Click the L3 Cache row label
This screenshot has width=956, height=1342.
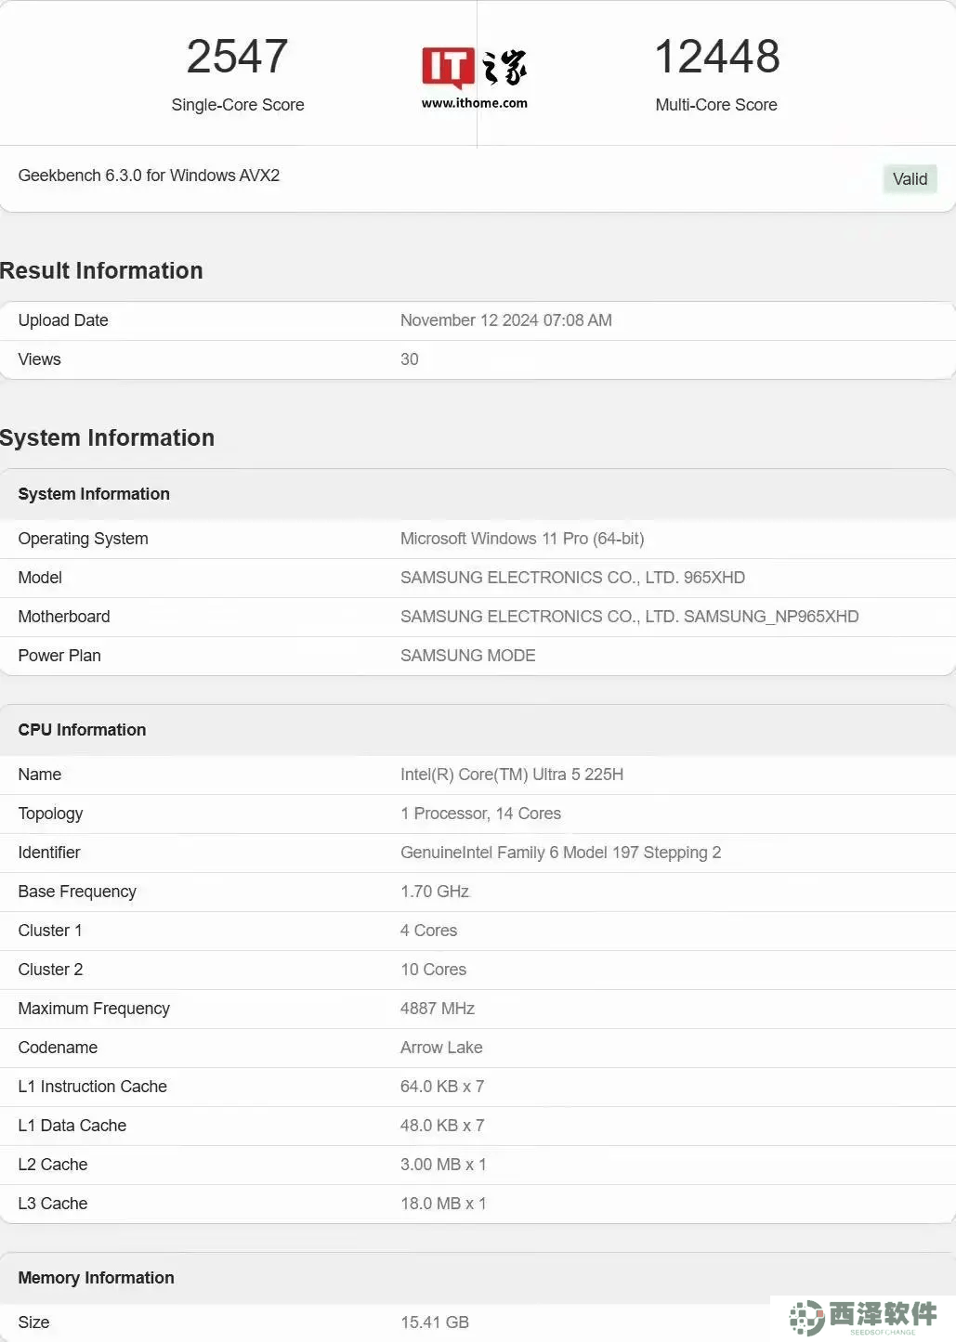pyautogui.click(x=53, y=1204)
